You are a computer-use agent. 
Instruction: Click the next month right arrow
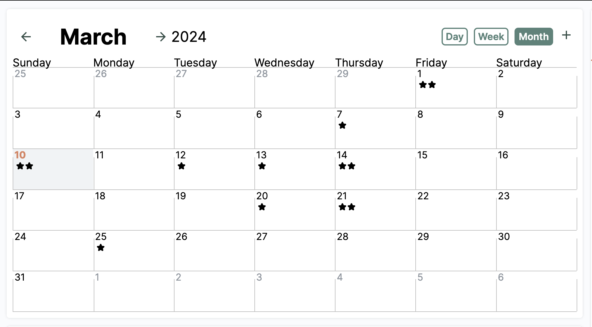click(161, 37)
